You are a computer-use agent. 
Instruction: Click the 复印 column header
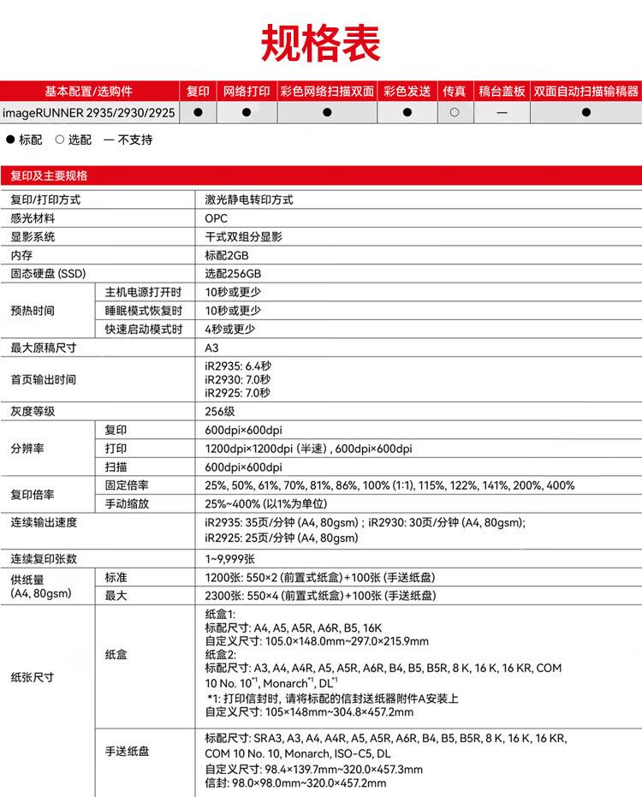[x=198, y=91]
